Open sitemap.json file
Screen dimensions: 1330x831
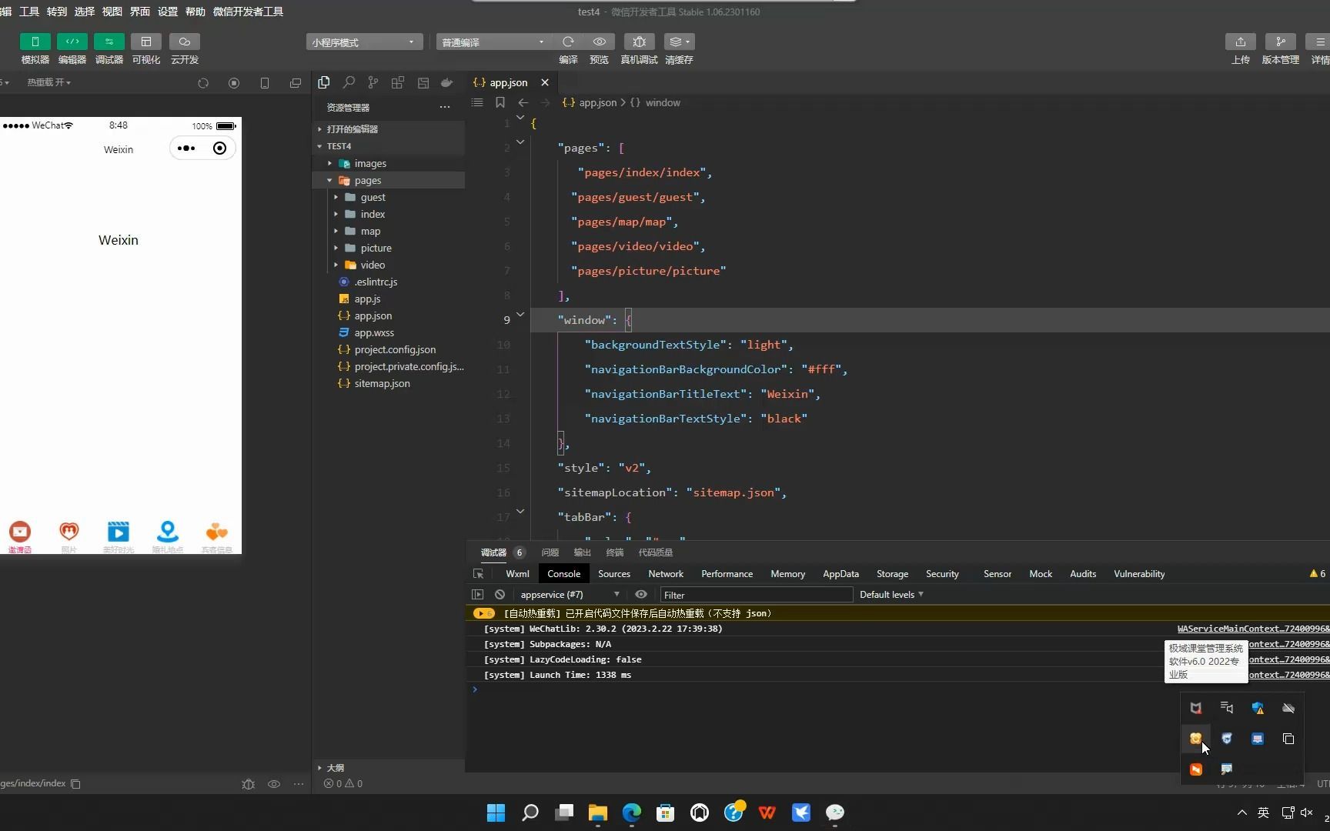point(388,383)
